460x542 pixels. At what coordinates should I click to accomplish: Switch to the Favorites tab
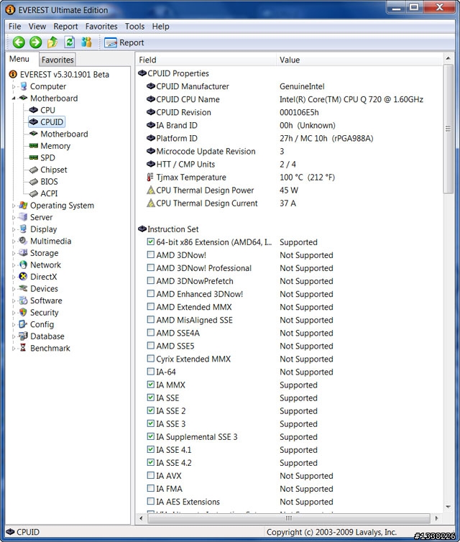coord(57,60)
